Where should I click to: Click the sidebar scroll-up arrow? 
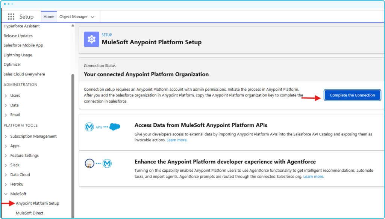[73, 25]
